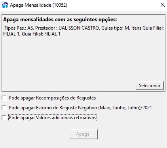Enable the Recomposições de Reajustes checkbox
Image resolution: width=167 pixels, height=148 pixels.
4,98
